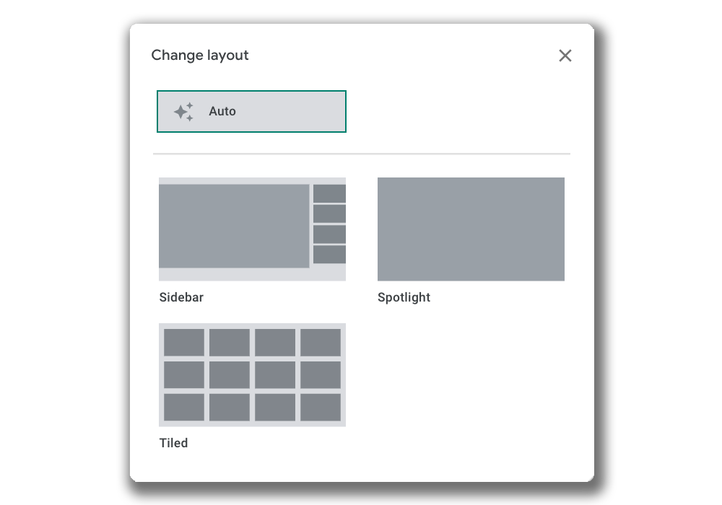Click the top-right tile in Tiled preview
The height and width of the screenshot is (505, 722).
[x=321, y=343]
